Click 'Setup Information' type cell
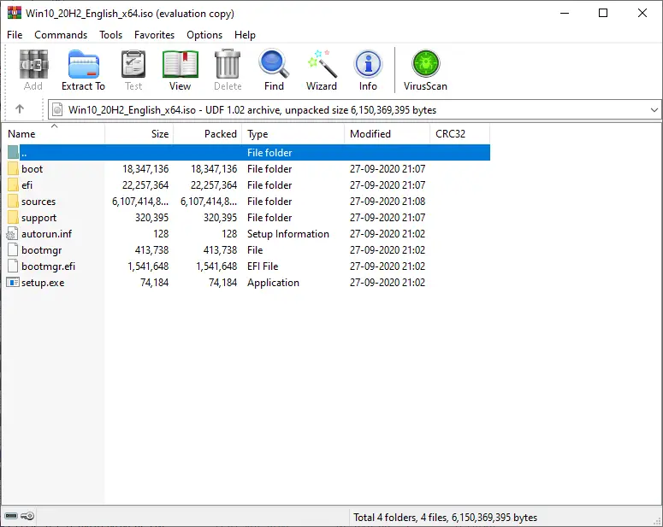This screenshot has height=527, width=663. [x=288, y=234]
